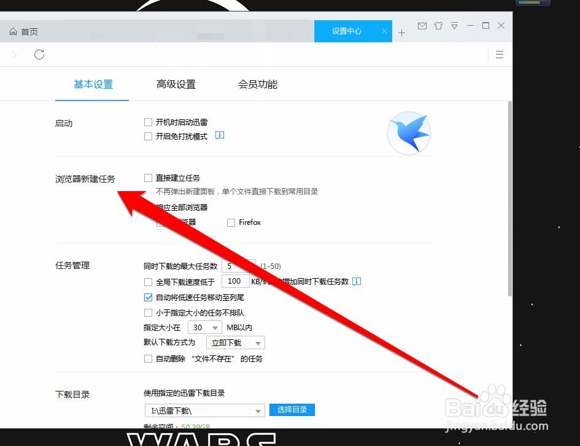Maximize the Xunlei window
580x446 pixels.
click(x=485, y=26)
